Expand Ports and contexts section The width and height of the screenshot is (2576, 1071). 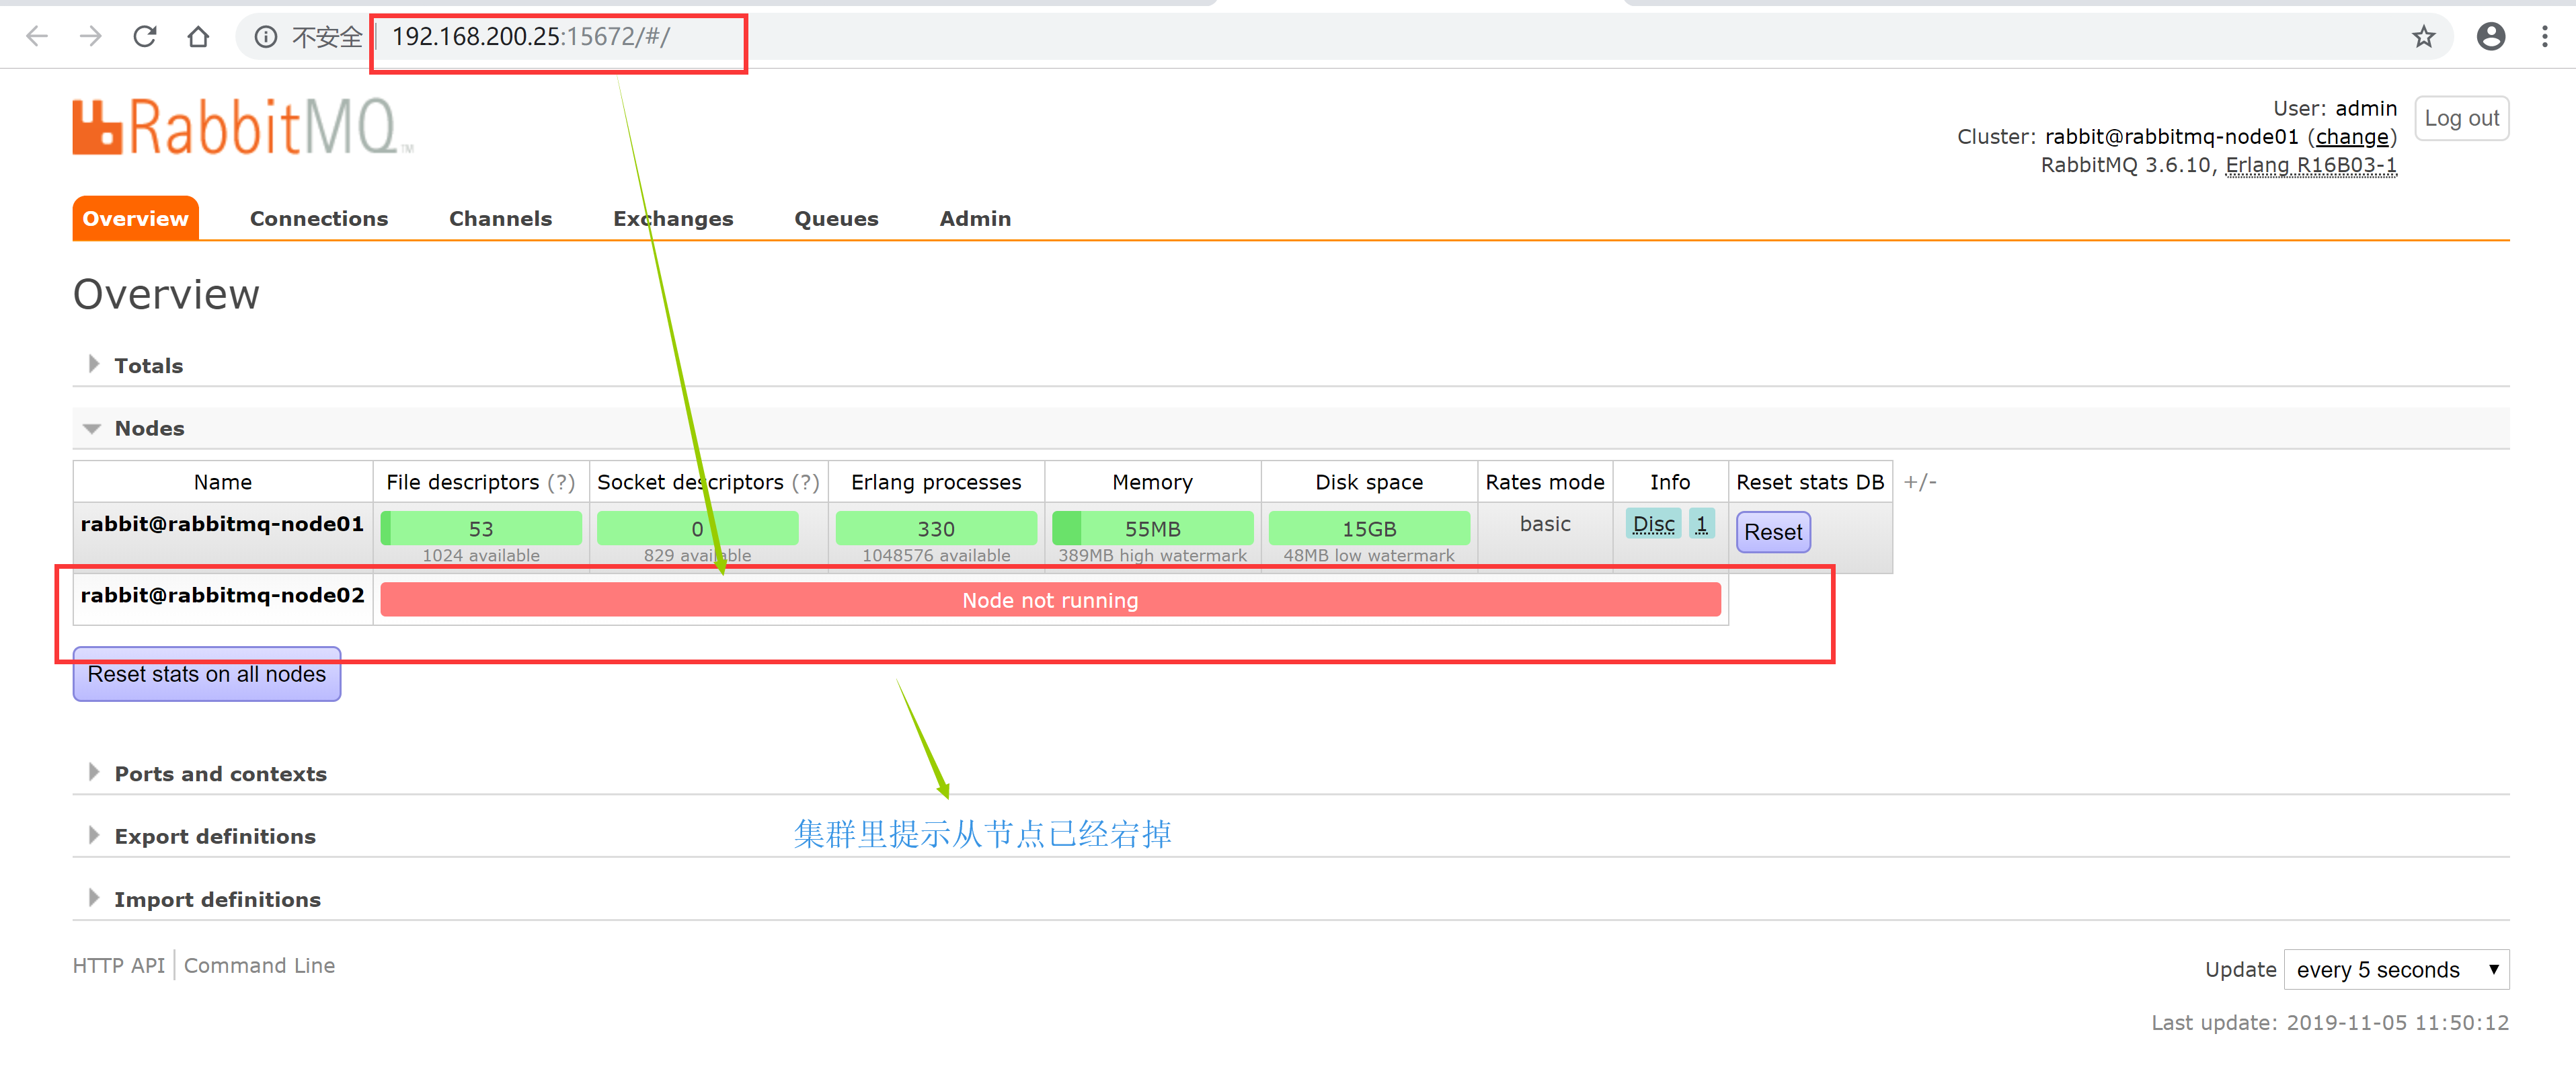[220, 773]
